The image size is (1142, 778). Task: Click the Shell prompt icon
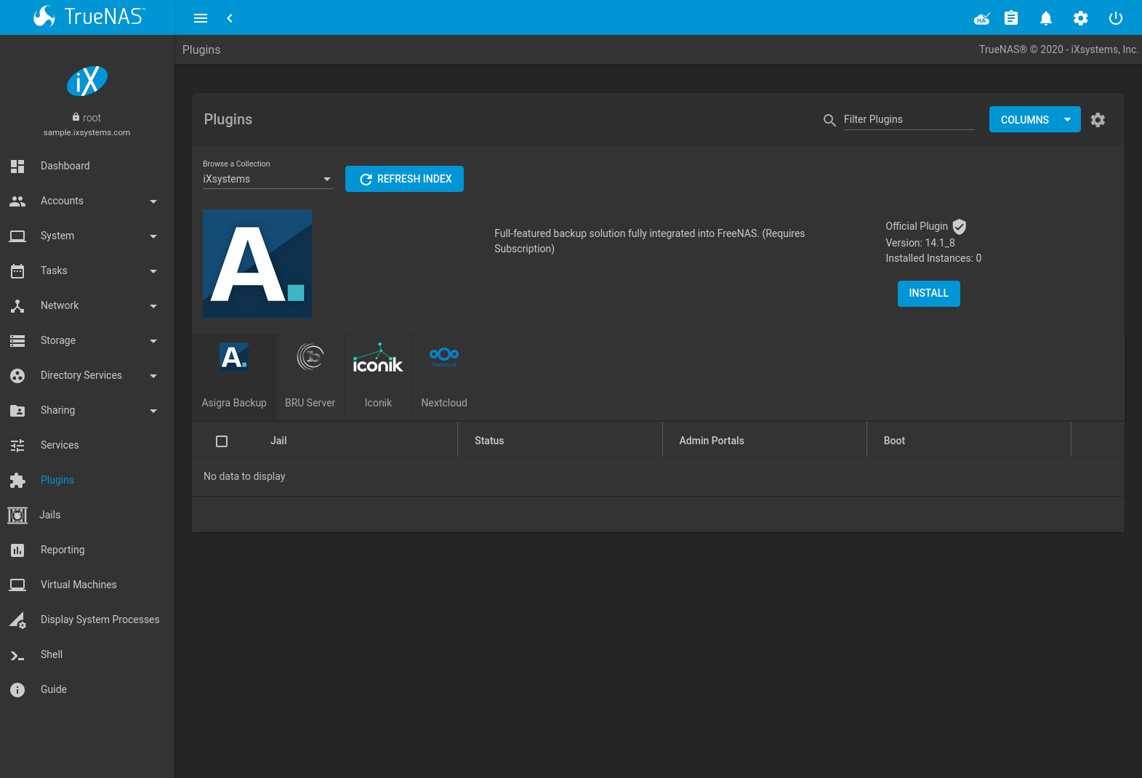click(x=17, y=655)
